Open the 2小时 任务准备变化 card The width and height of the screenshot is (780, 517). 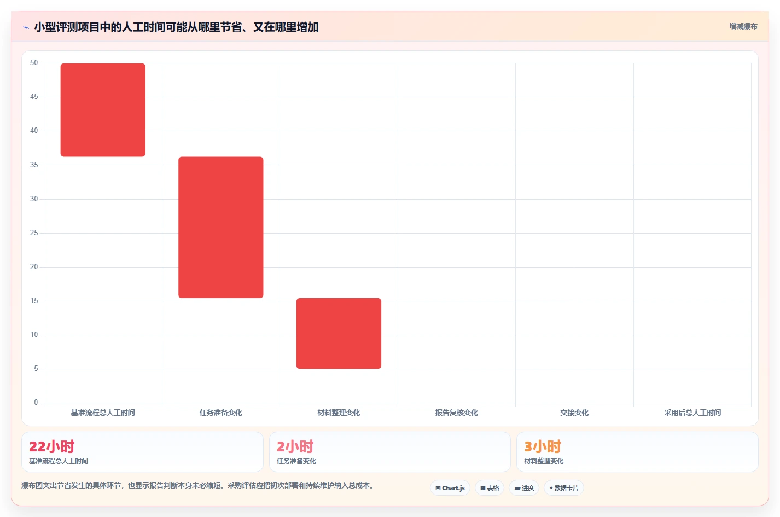click(x=390, y=452)
